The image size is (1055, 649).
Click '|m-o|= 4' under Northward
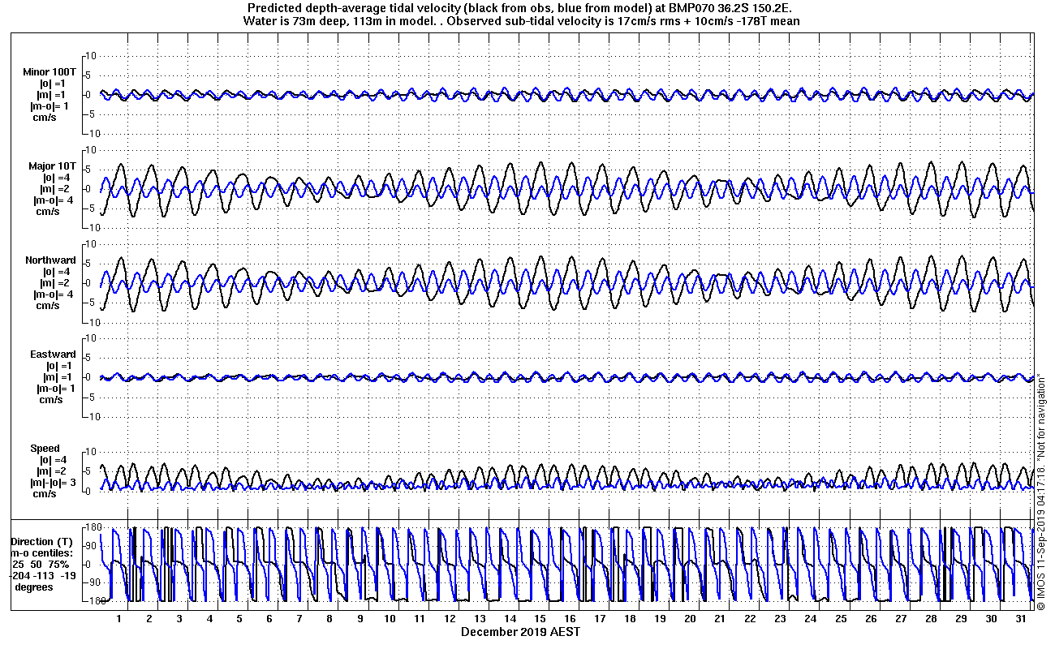coord(54,294)
